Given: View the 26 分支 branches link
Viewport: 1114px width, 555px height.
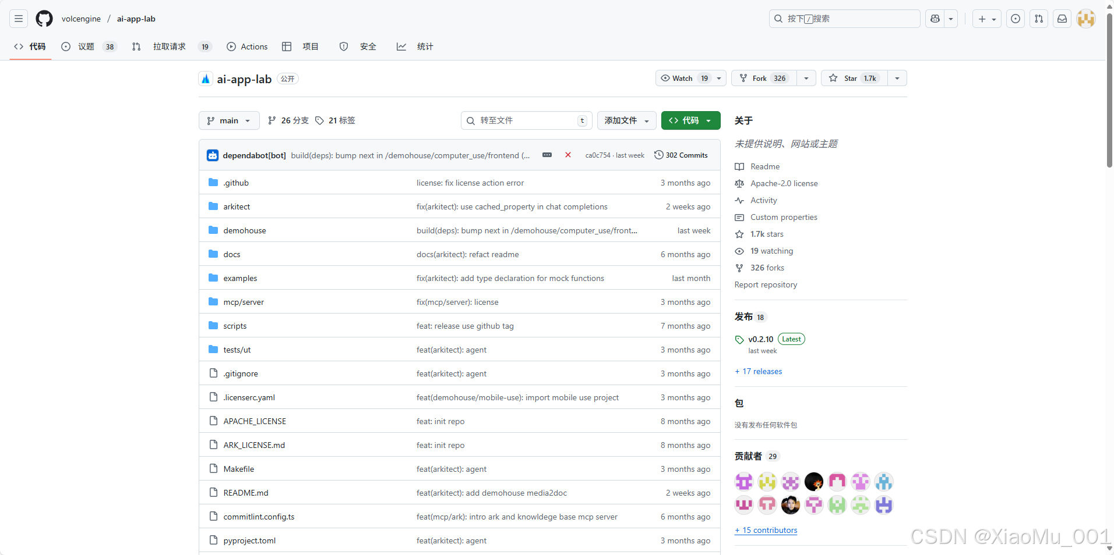Looking at the screenshot, I should pyautogui.click(x=288, y=120).
